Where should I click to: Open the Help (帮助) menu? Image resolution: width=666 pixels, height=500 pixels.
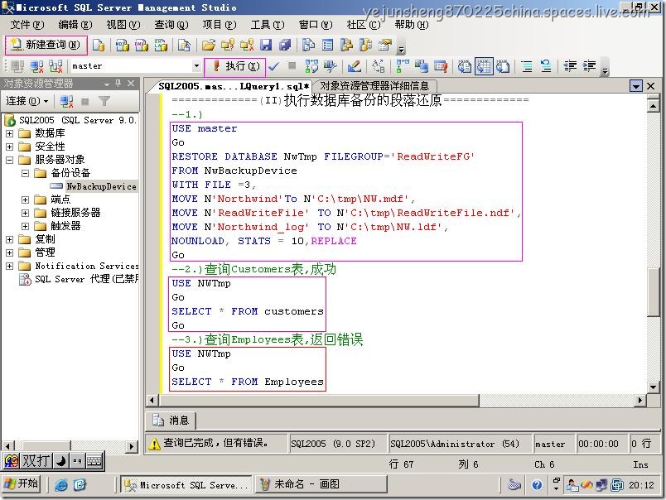[412, 25]
